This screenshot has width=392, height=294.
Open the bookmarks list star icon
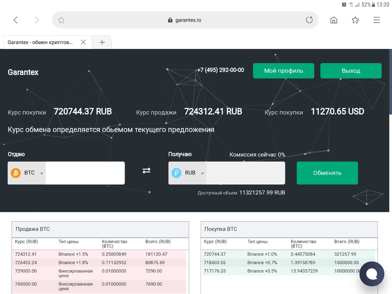(x=355, y=20)
